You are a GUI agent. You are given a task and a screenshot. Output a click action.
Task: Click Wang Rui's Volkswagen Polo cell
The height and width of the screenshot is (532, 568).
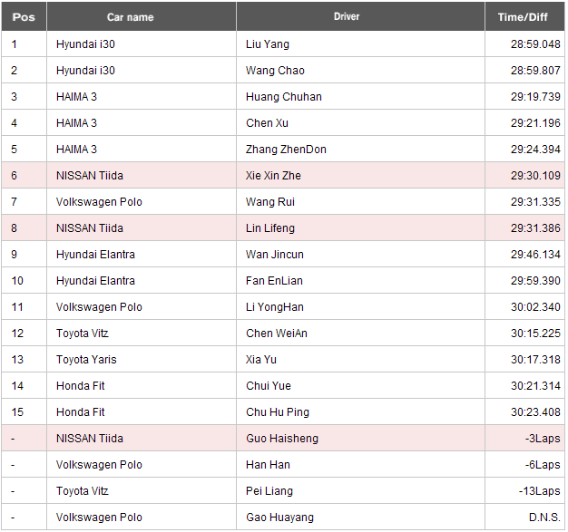[142, 202]
